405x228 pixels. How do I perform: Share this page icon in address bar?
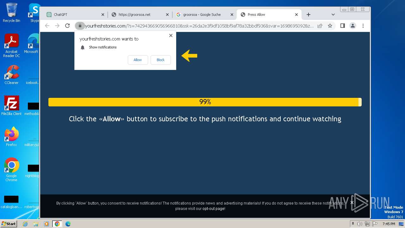(320, 26)
